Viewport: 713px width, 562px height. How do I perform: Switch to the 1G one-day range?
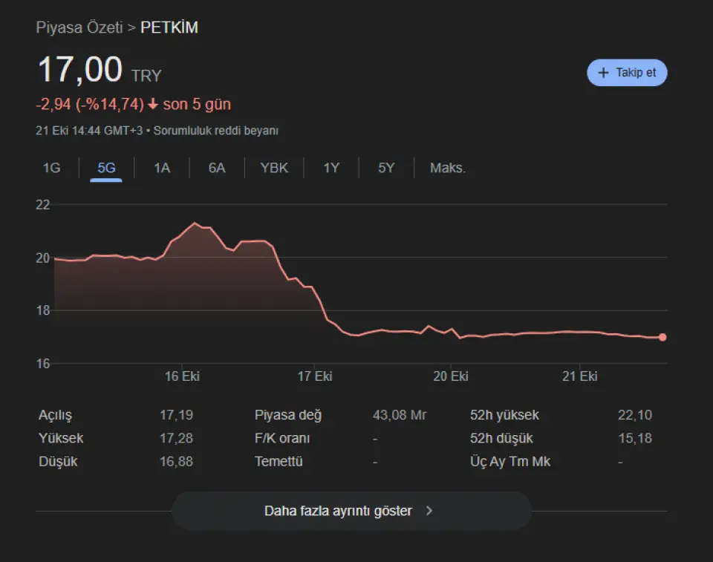tap(51, 168)
